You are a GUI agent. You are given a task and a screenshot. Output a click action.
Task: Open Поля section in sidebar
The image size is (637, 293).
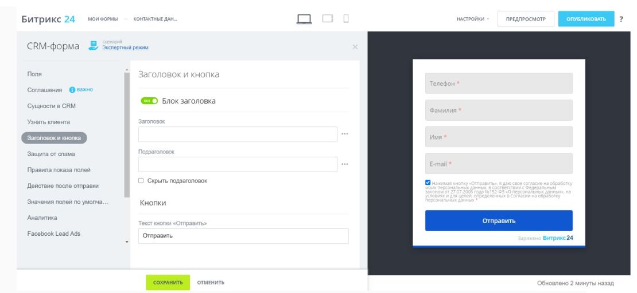[34, 74]
